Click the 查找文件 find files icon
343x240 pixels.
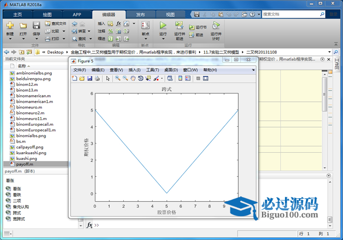click(x=47, y=24)
